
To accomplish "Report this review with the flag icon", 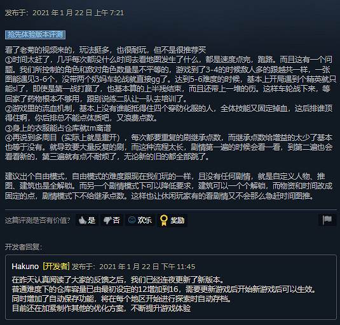I will pyautogui.click(x=327, y=220).
